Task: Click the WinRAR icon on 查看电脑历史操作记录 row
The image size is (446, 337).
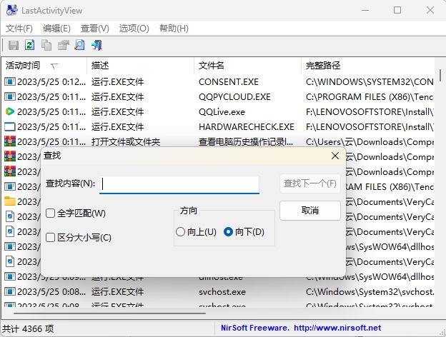Action: click(10, 141)
